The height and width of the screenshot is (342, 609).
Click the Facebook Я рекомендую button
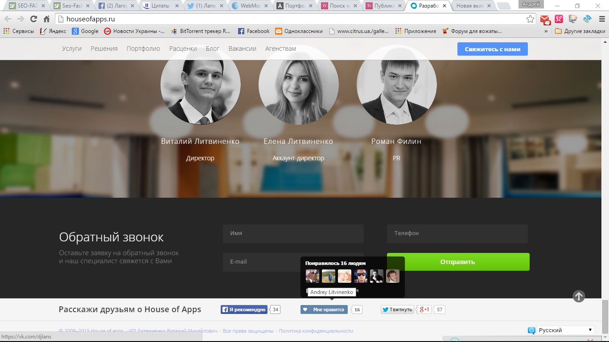(244, 309)
